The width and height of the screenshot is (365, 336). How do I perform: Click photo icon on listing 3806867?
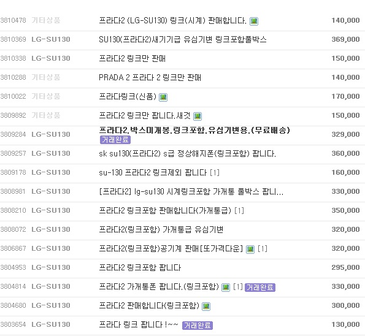[250, 249]
